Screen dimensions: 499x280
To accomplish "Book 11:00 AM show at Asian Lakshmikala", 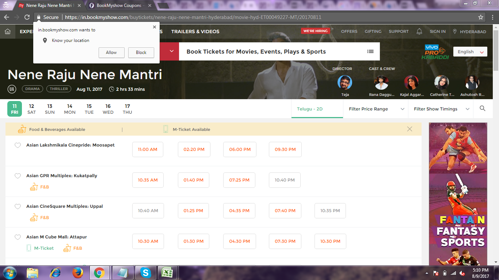I will pos(148,149).
